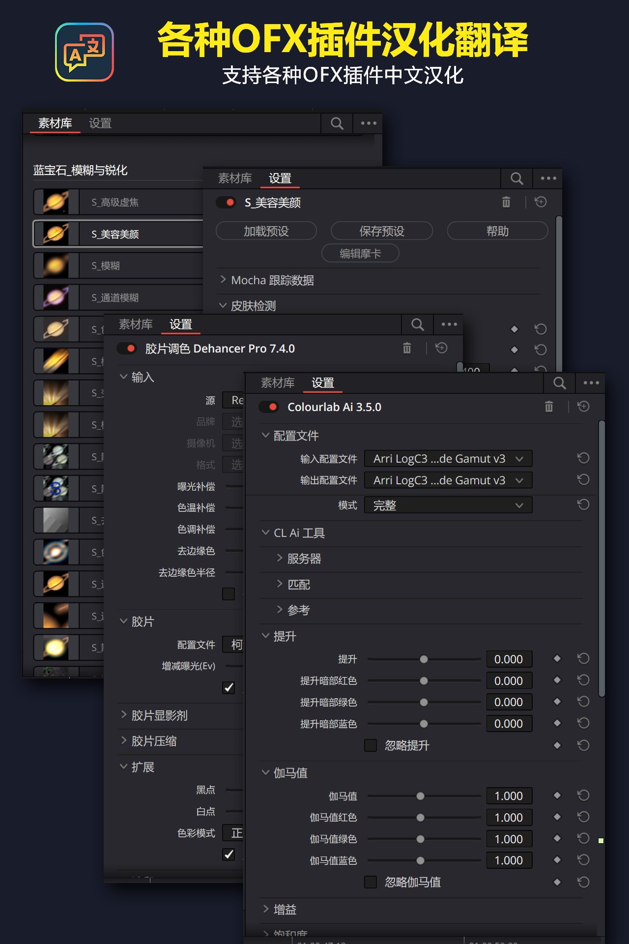This screenshot has height=944, width=629.
Task: Select 素材库 tab in the 蓝宝石 library panel
Action: (x=55, y=123)
